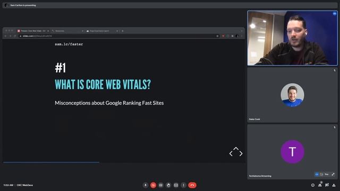Image resolution: width=340 pixels, height=191 pixels.
Task: Click the 'WHAT IS CORE WEB VITALS?' heading
Action: coord(103,84)
